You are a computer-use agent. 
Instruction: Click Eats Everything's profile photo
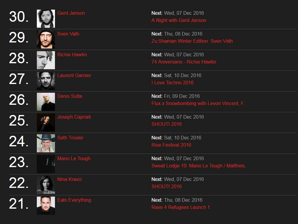pyautogui.click(x=46, y=206)
